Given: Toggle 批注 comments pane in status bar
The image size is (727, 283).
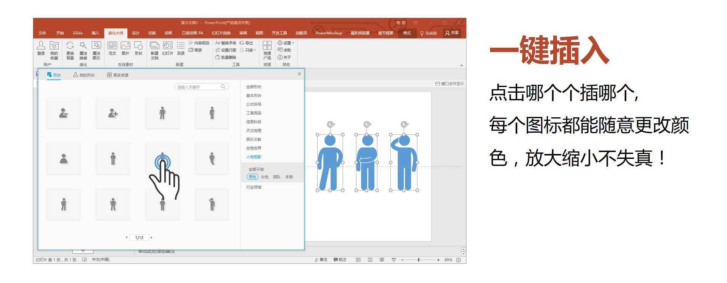Looking at the screenshot, I should click(340, 260).
